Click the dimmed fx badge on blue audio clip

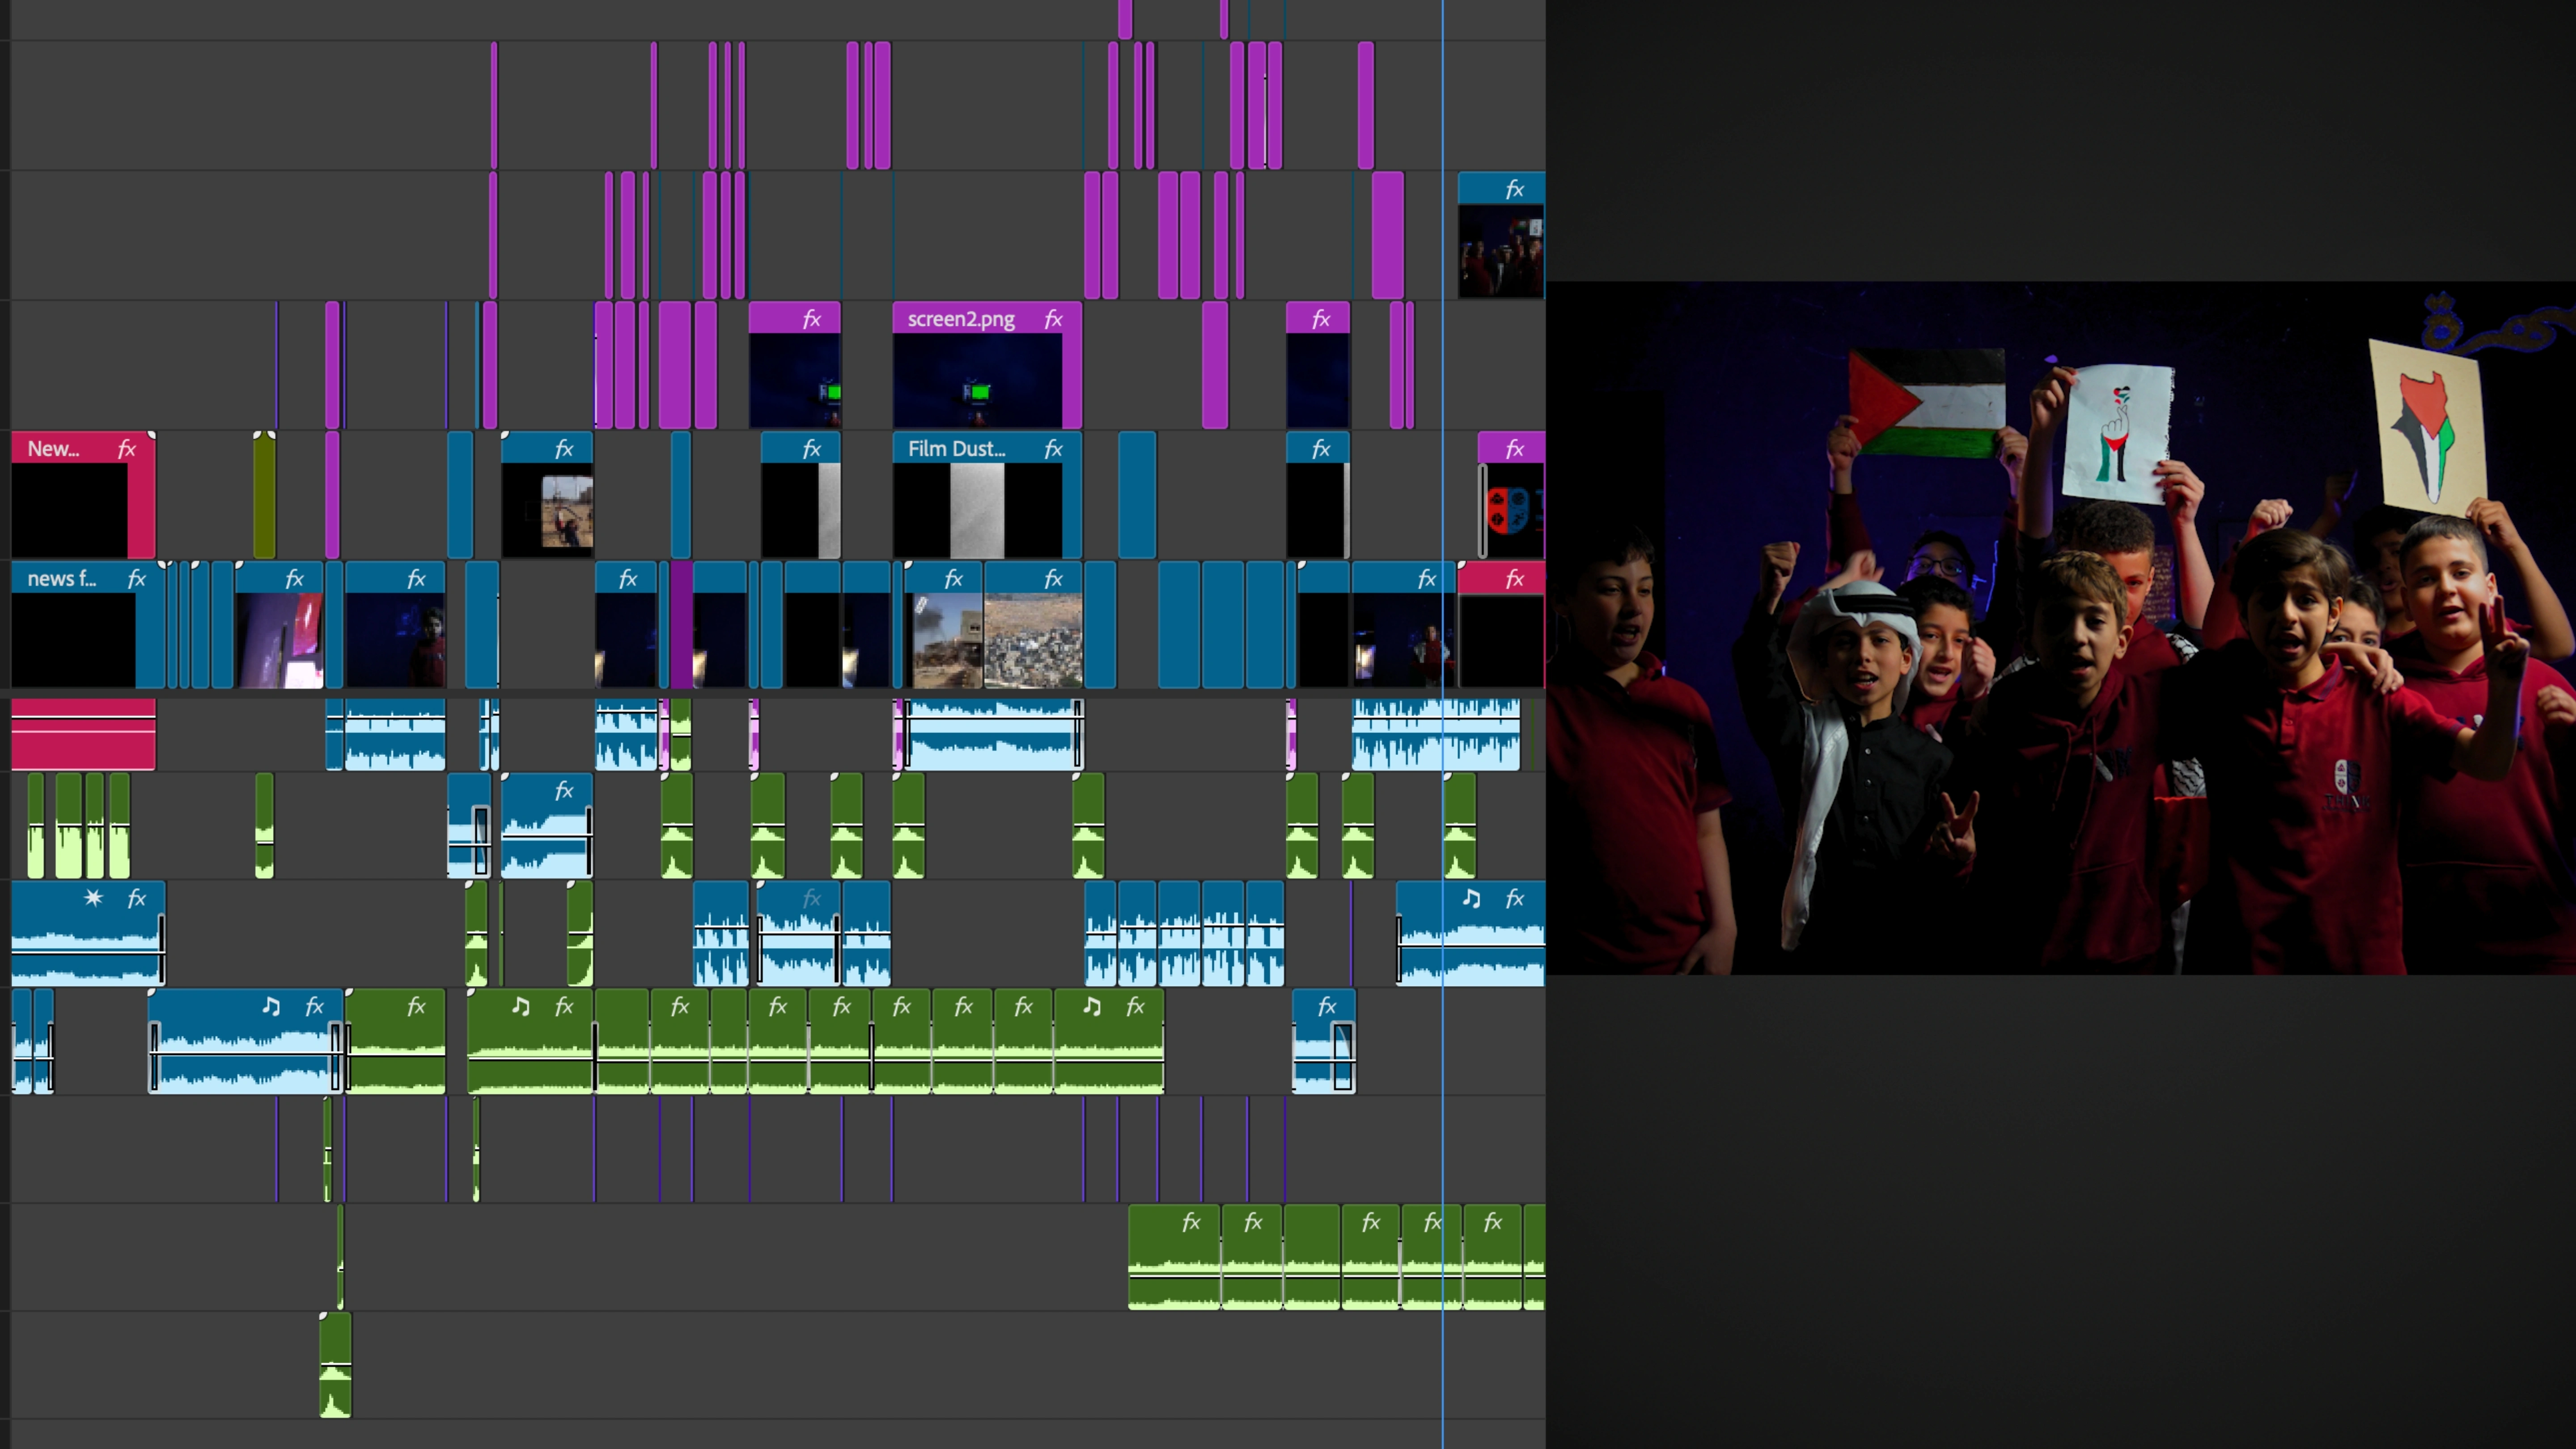click(812, 898)
